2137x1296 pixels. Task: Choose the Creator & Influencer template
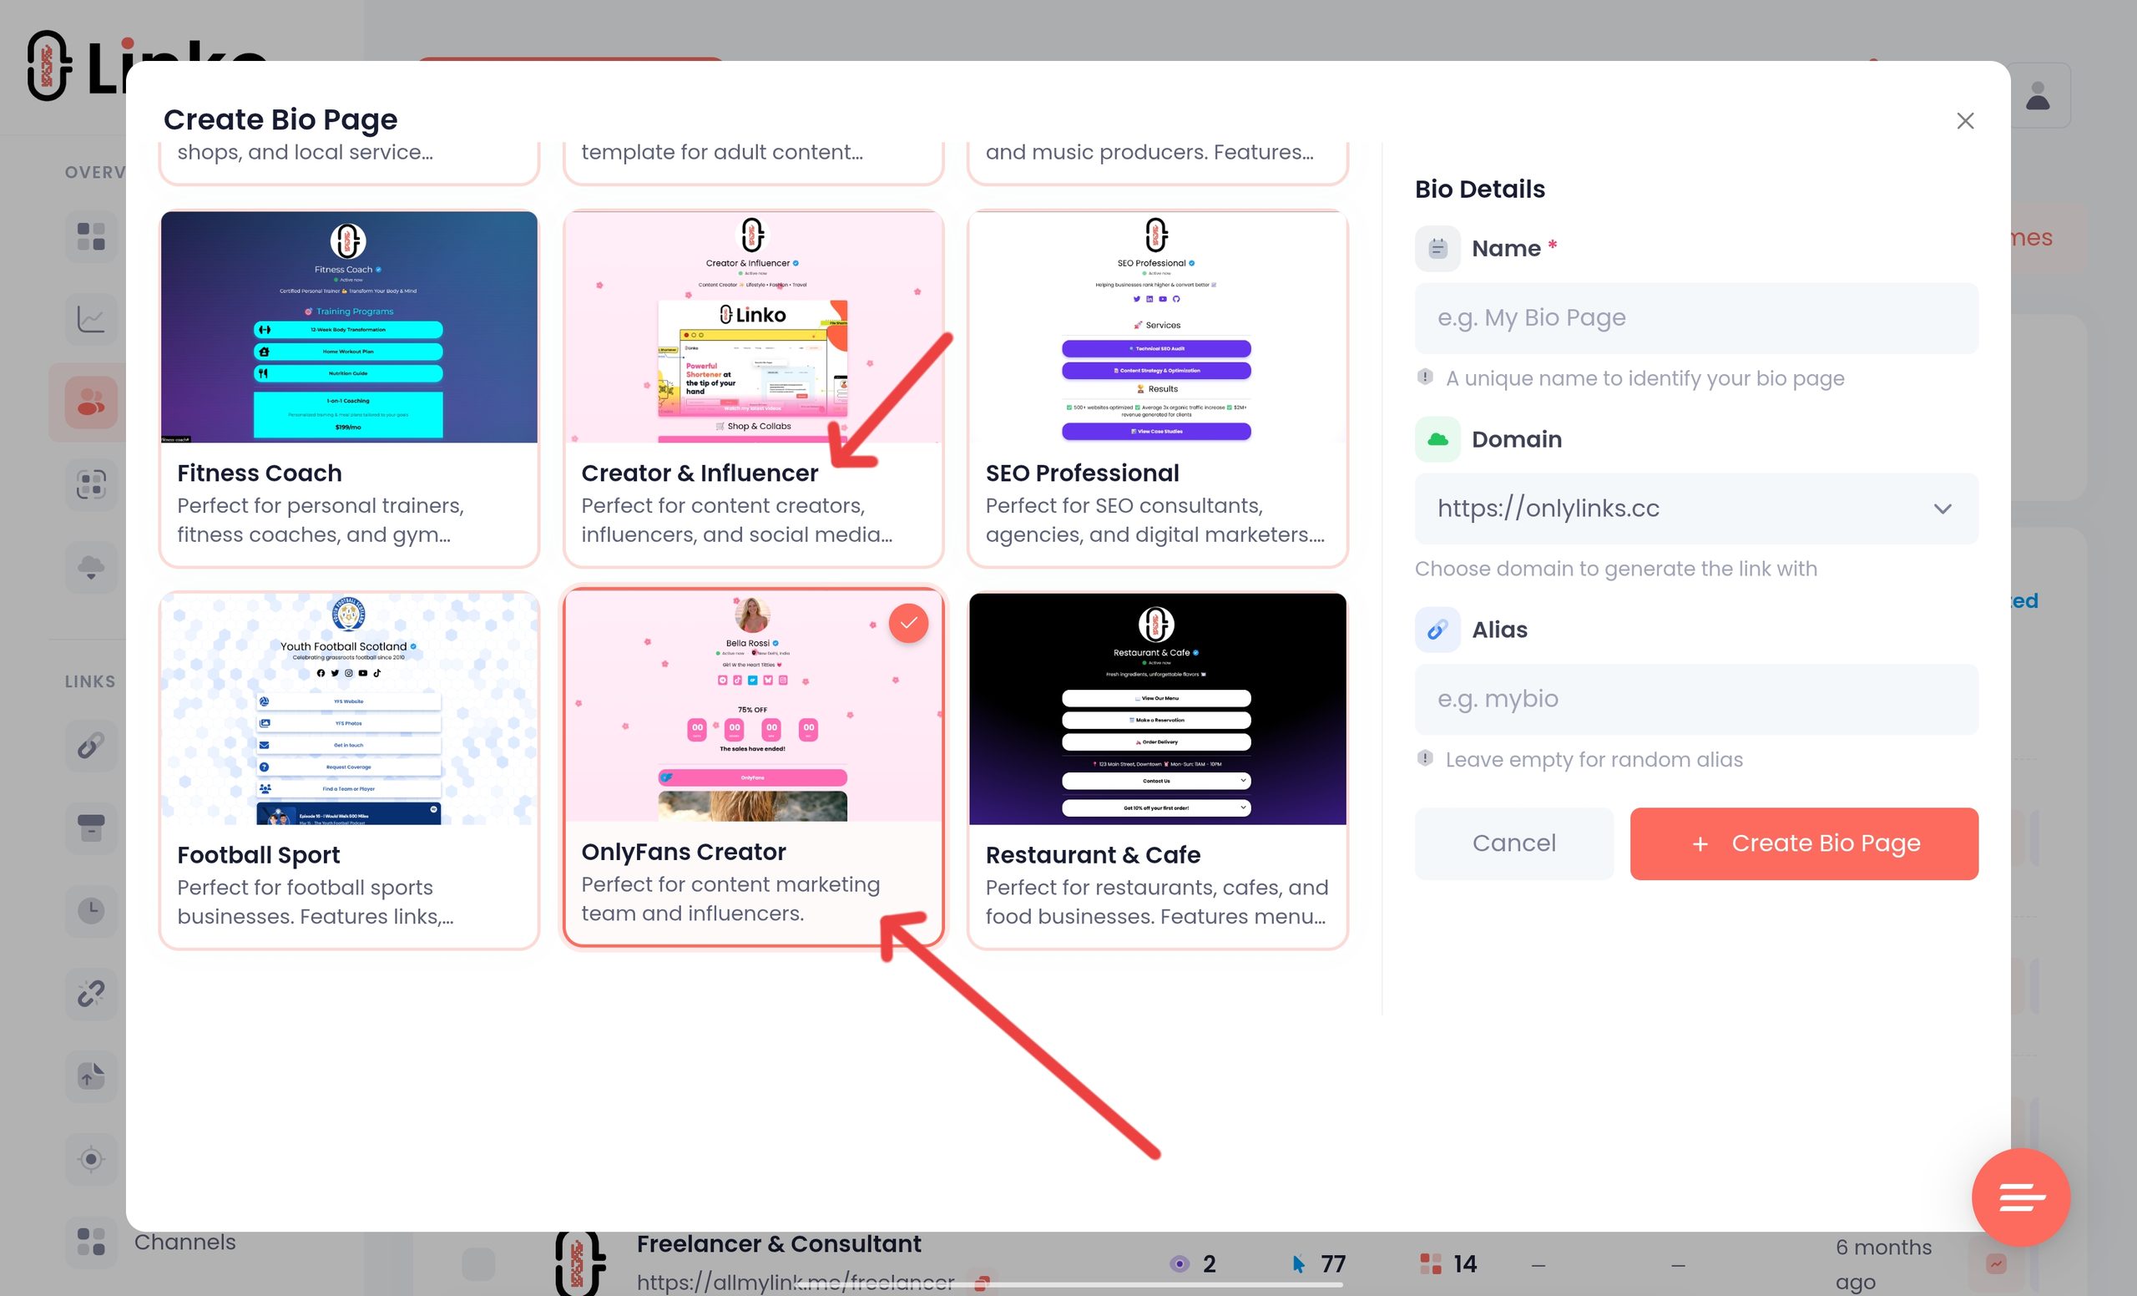(753, 387)
